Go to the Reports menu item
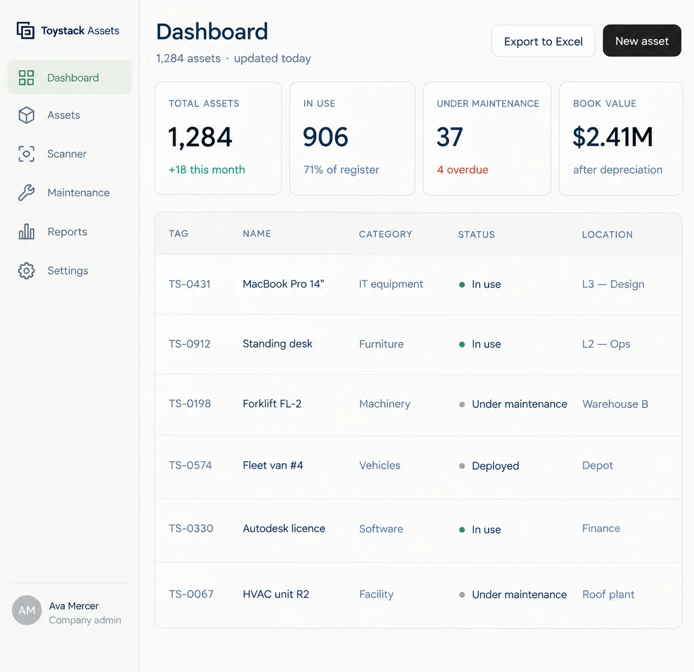This screenshot has height=672, width=694. click(70, 232)
